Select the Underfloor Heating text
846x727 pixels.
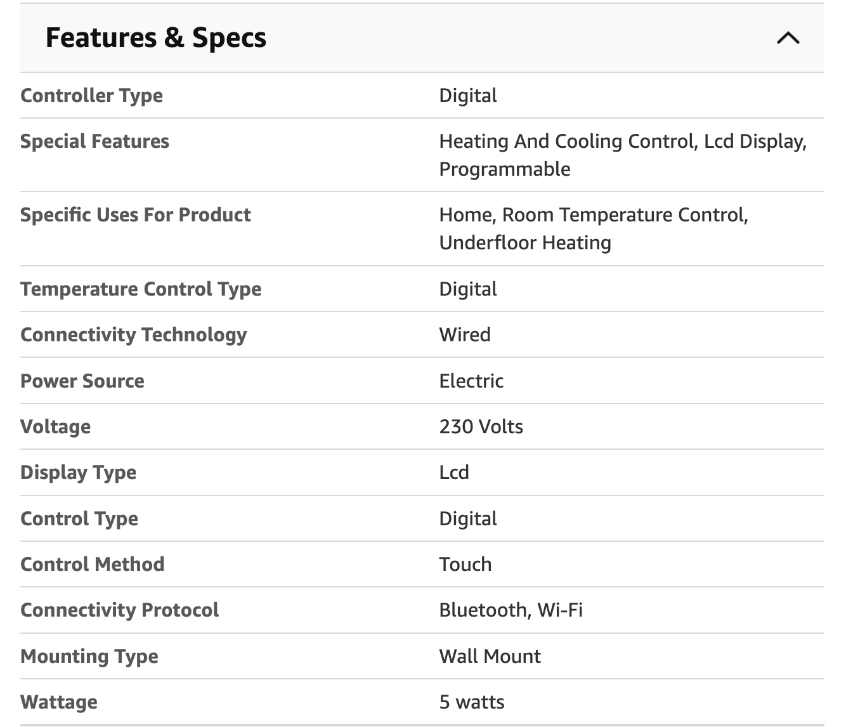(524, 242)
